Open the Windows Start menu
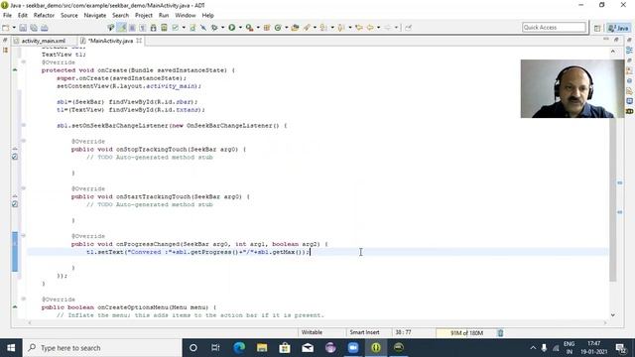This screenshot has width=635, height=357. click(11, 348)
